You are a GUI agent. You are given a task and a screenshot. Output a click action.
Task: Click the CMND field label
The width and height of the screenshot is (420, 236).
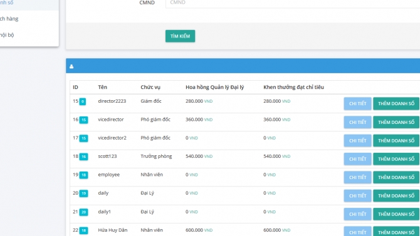click(x=147, y=3)
